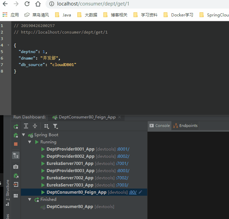Open the :7001/ port link

(x=122, y=164)
